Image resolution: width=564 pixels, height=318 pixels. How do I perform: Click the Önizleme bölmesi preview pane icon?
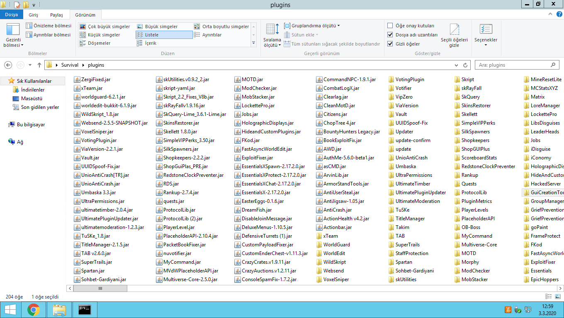(x=29, y=26)
